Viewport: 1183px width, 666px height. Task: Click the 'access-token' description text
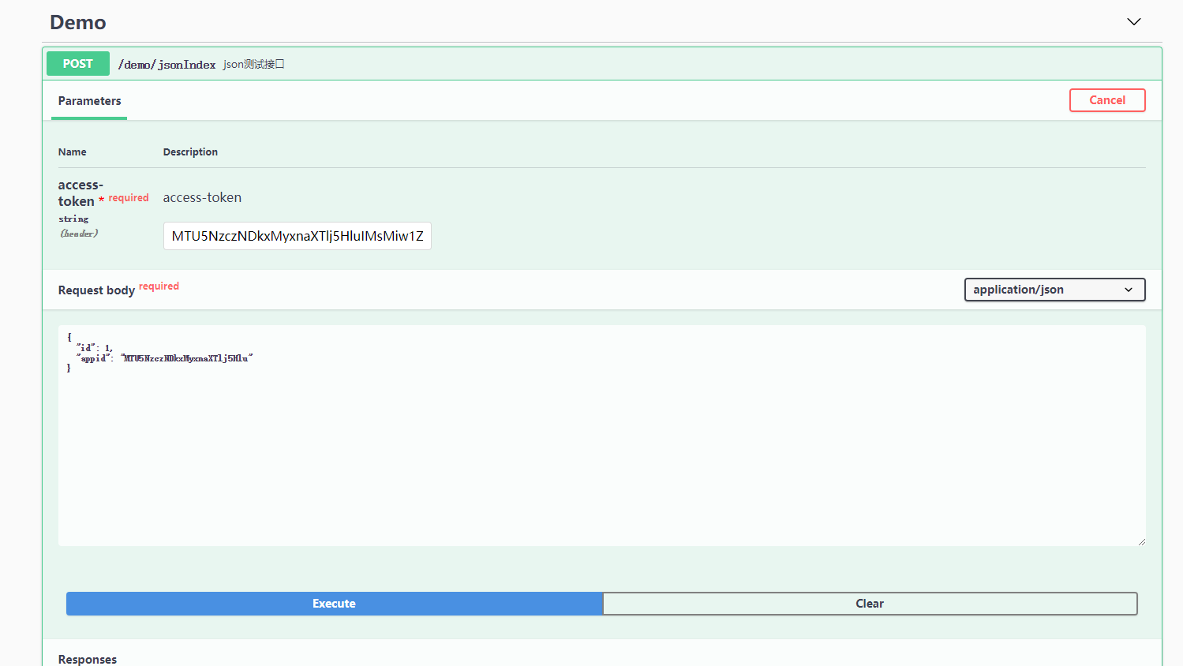(202, 198)
